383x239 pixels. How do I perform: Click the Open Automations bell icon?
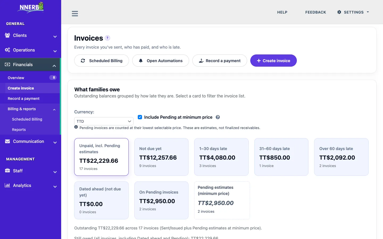141,61
